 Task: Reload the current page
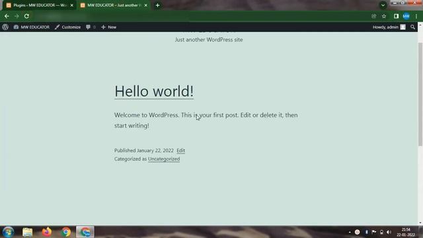point(26,16)
